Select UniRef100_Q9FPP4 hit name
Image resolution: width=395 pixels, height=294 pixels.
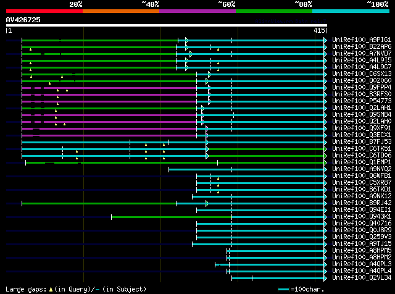pos(362,88)
